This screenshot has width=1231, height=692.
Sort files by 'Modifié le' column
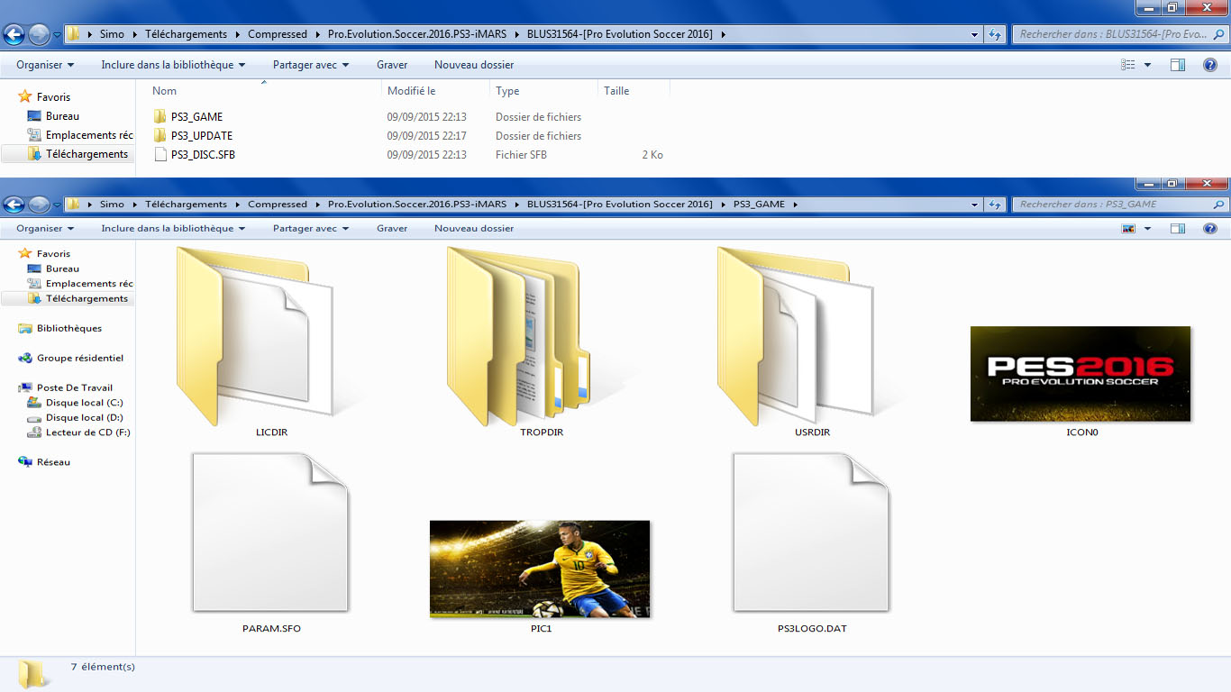tap(412, 91)
